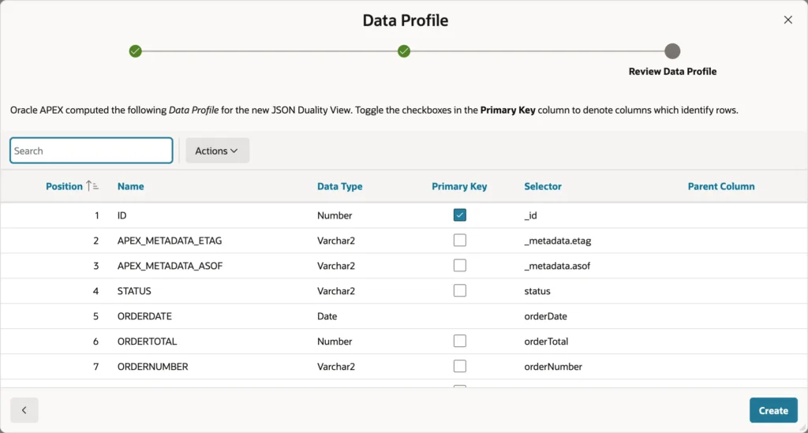
Task: Toggle Primary Key checkbox for STATUS
Action: (460, 291)
